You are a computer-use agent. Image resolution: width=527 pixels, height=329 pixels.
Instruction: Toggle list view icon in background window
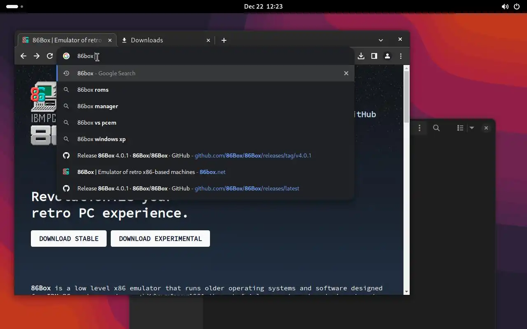(460, 128)
